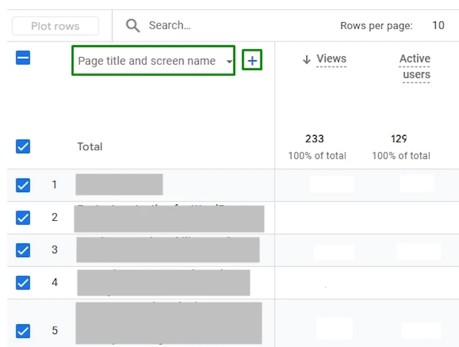The height and width of the screenshot is (347, 459).
Task: Click the row number 5 cell
Action: click(54, 330)
